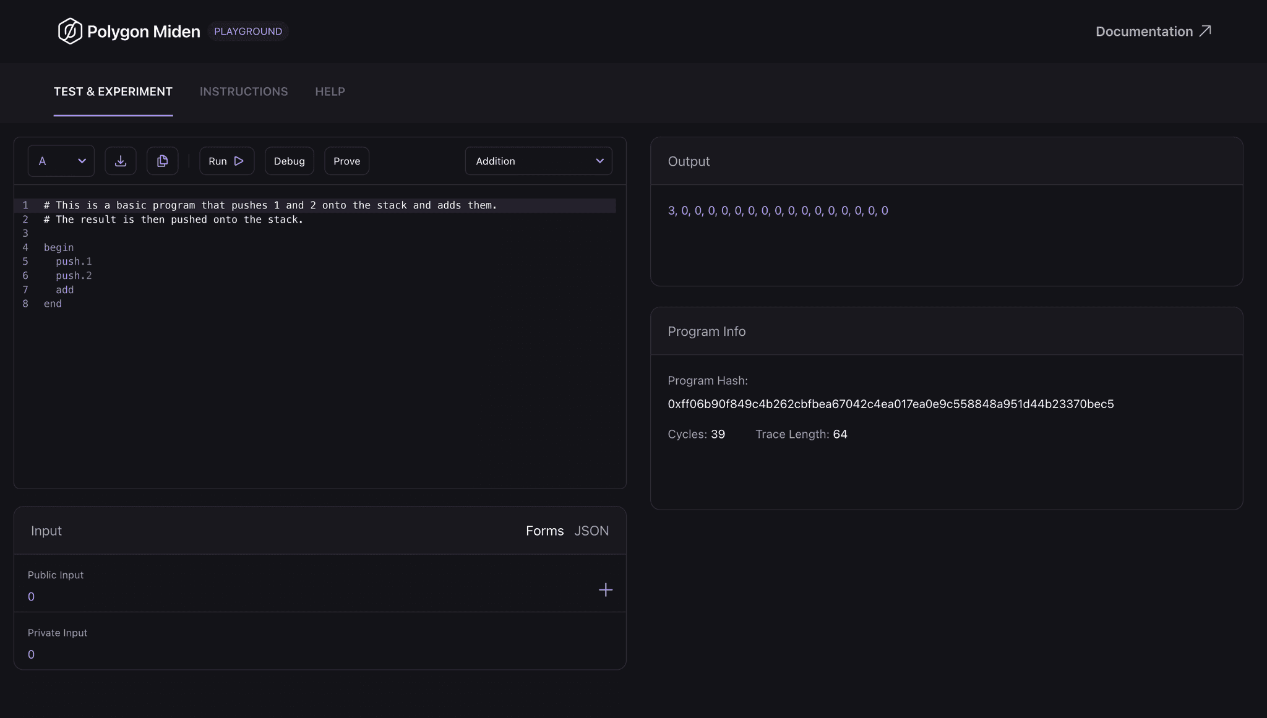Click the Private Input value field
The height and width of the screenshot is (718, 1267).
(x=31, y=654)
